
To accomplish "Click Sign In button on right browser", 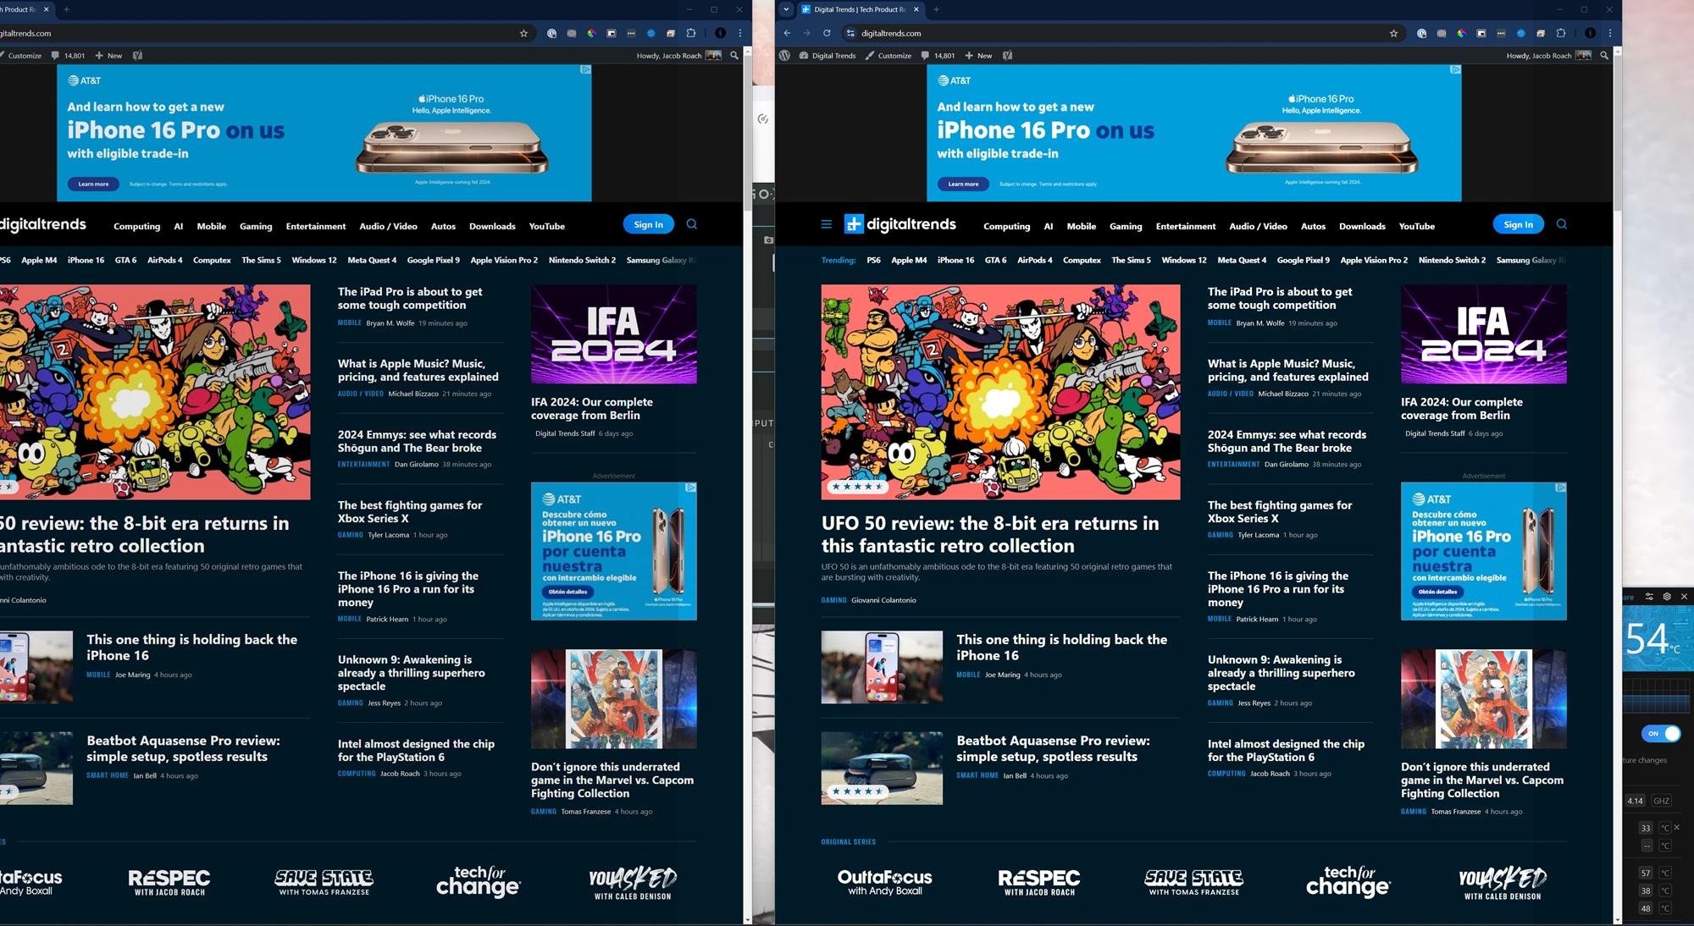I will click(1517, 223).
